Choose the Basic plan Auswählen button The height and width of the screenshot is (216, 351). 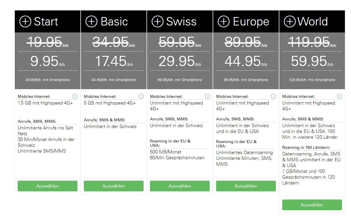tap(114, 186)
